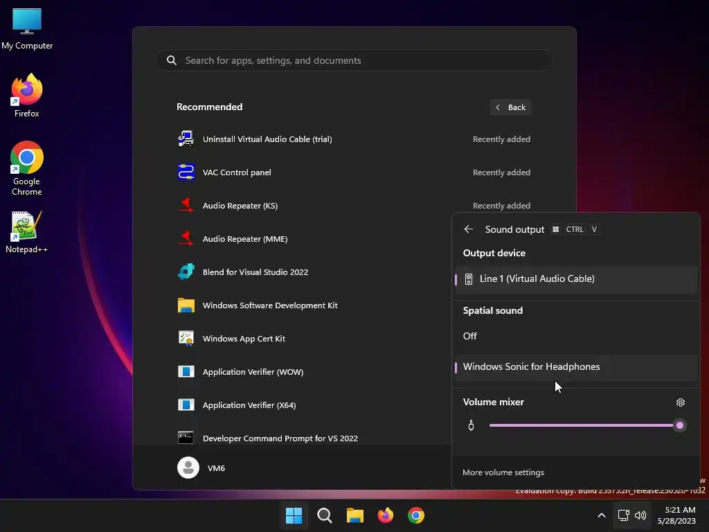Click the speaker icon in system tray

640,515
